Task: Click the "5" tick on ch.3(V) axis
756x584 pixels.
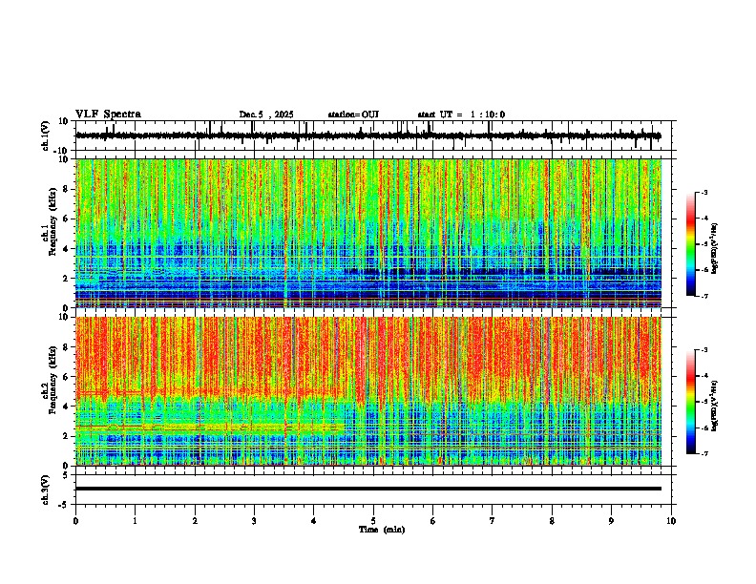Action: [67, 475]
